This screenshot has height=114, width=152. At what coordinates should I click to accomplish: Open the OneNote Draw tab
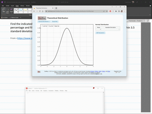17,6
